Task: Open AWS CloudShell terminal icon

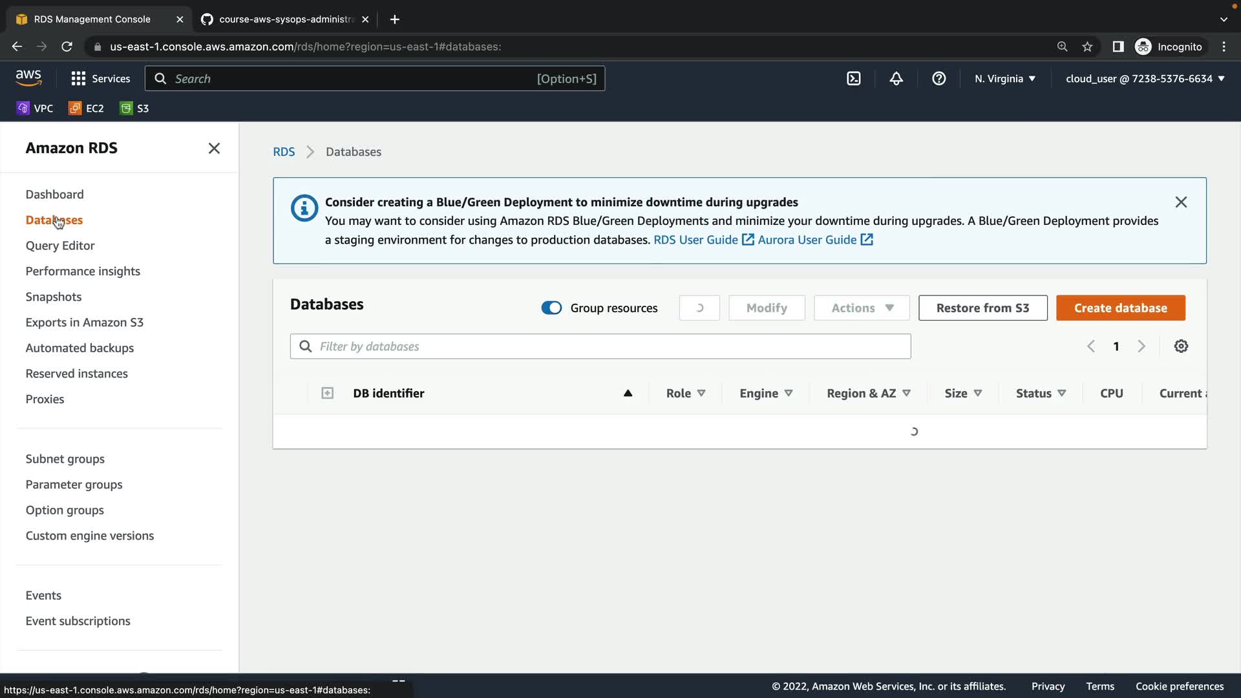Action: [x=854, y=78]
